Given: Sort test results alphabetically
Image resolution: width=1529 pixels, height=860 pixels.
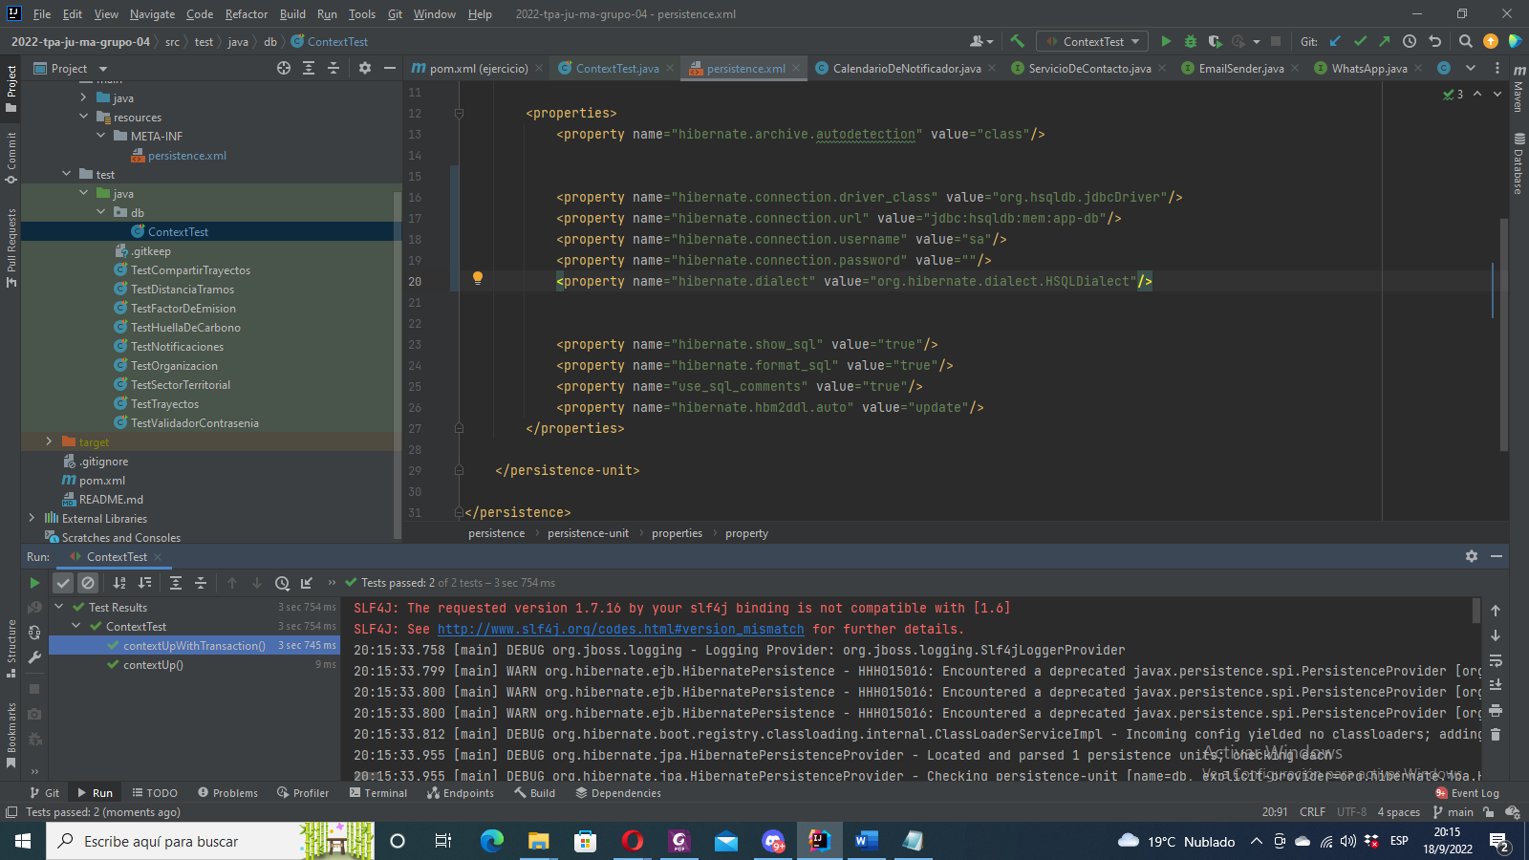Looking at the screenshot, I should pyautogui.click(x=119, y=583).
